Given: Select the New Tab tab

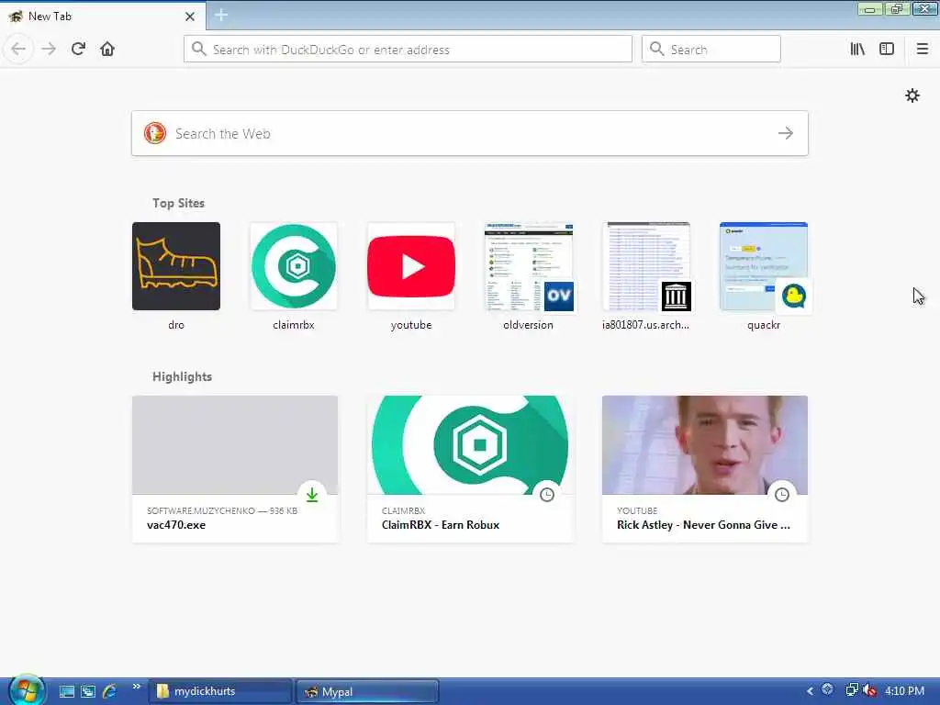Looking at the screenshot, I should [103, 17].
